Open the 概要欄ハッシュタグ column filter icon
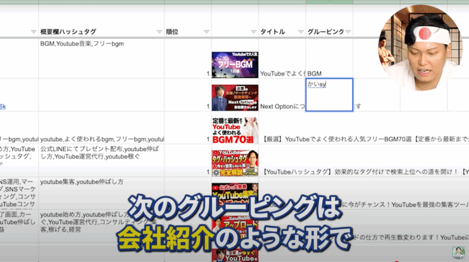The image size is (469, 262). (159, 32)
